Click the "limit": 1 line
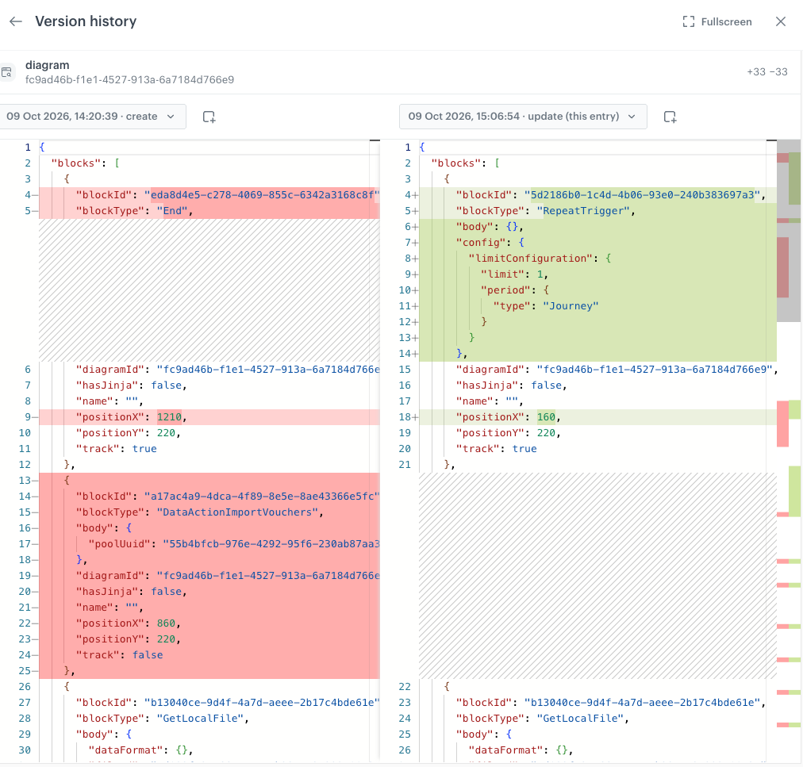803x767 pixels. pyautogui.click(x=514, y=274)
